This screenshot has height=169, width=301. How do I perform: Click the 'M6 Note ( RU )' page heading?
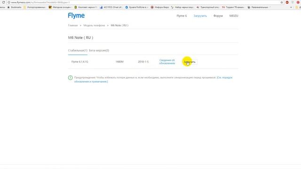pyautogui.click(x=80, y=38)
